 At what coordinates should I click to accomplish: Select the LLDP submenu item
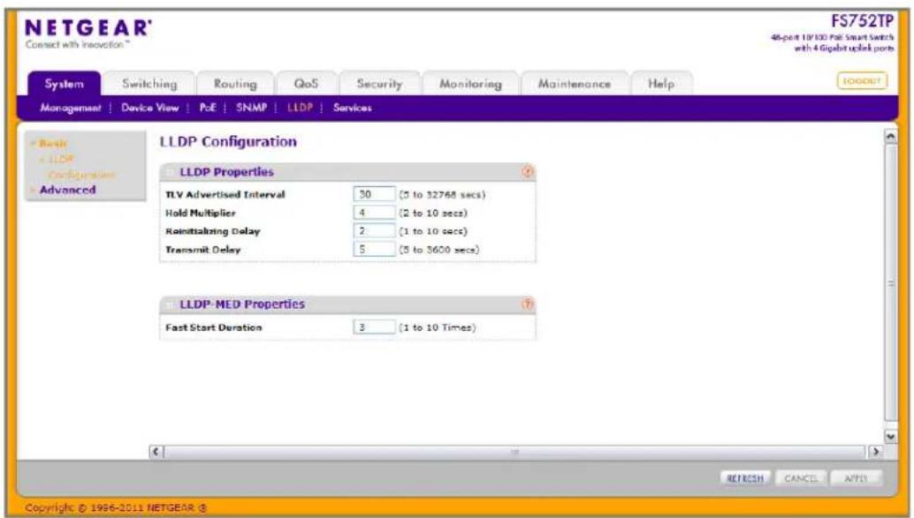tap(300, 108)
